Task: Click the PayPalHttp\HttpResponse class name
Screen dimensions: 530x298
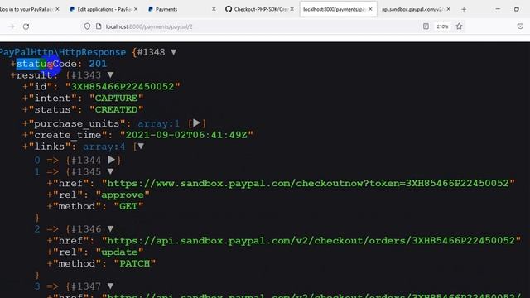Action: click(x=63, y=52)
